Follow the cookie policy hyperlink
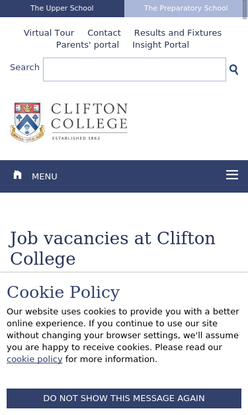 tap(34, 359)
